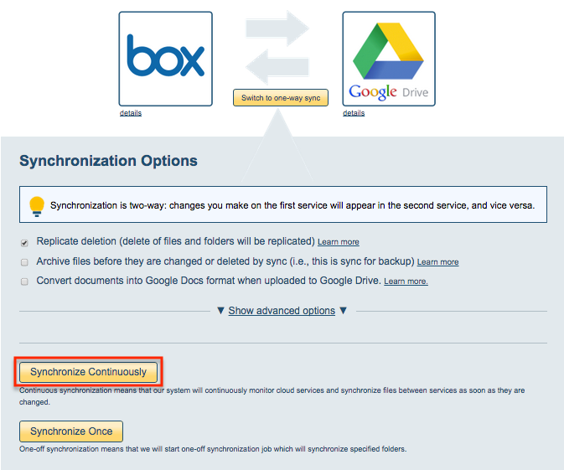
Task: Start Synchronize Continuously
Action: click(x=88, y=372)
